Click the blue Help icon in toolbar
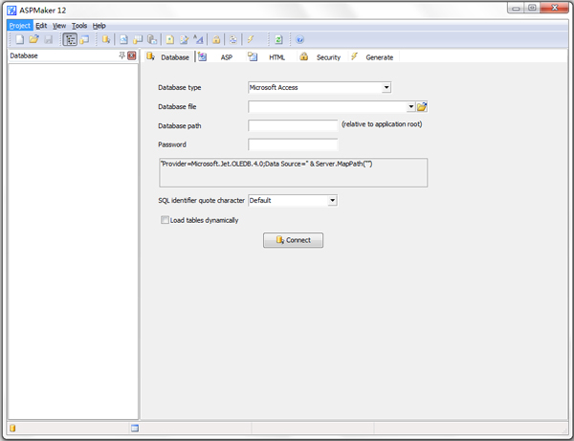The image size is (574, 441). point(300,40)
